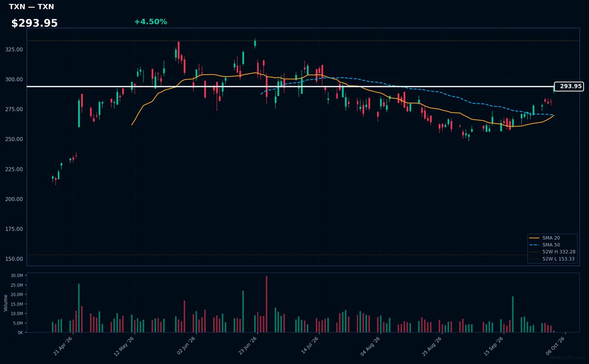Click the $293.95 current price header

coord(34,23)
